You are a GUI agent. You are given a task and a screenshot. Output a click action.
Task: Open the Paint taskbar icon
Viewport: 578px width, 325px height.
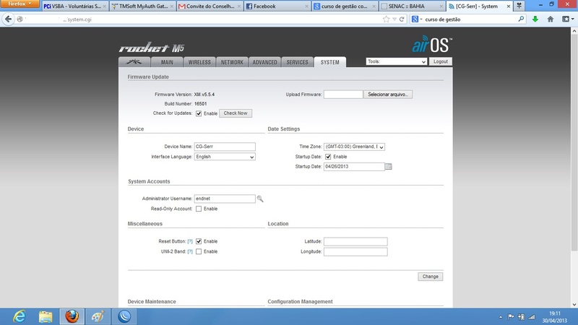click(x=98, y=316)
